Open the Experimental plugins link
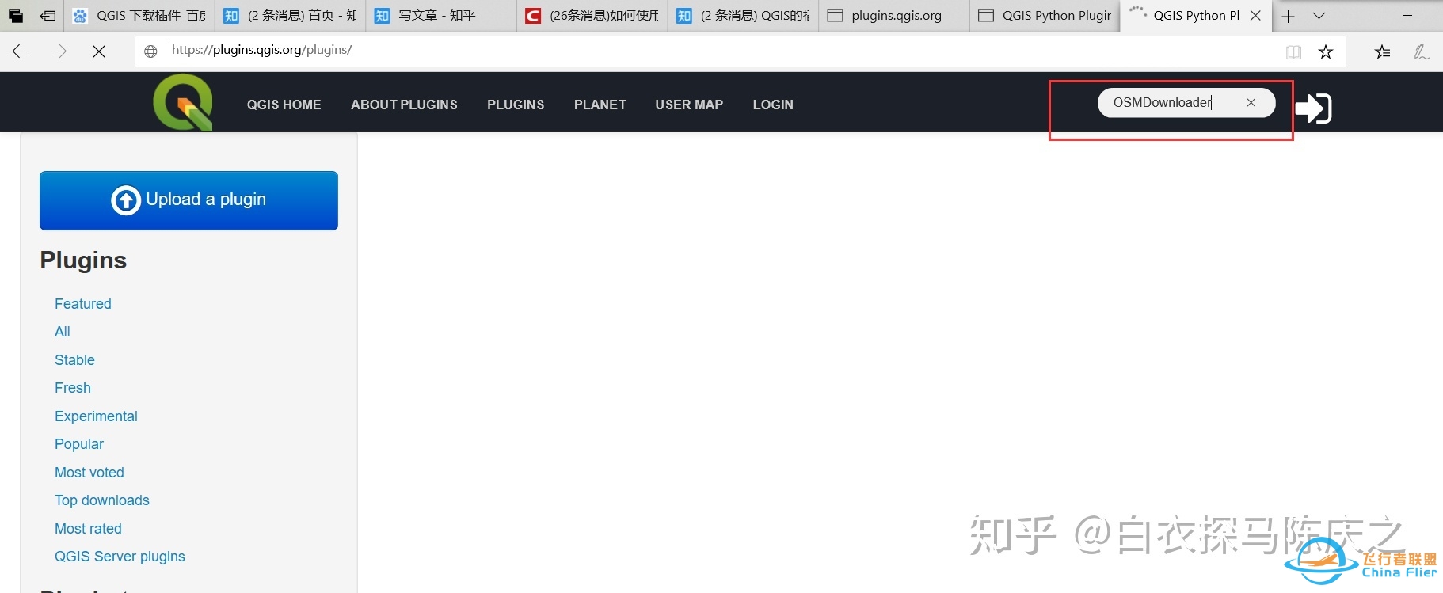Viewport: 1443px width, 593px height. pyautogui.click(x=96, y=416)
